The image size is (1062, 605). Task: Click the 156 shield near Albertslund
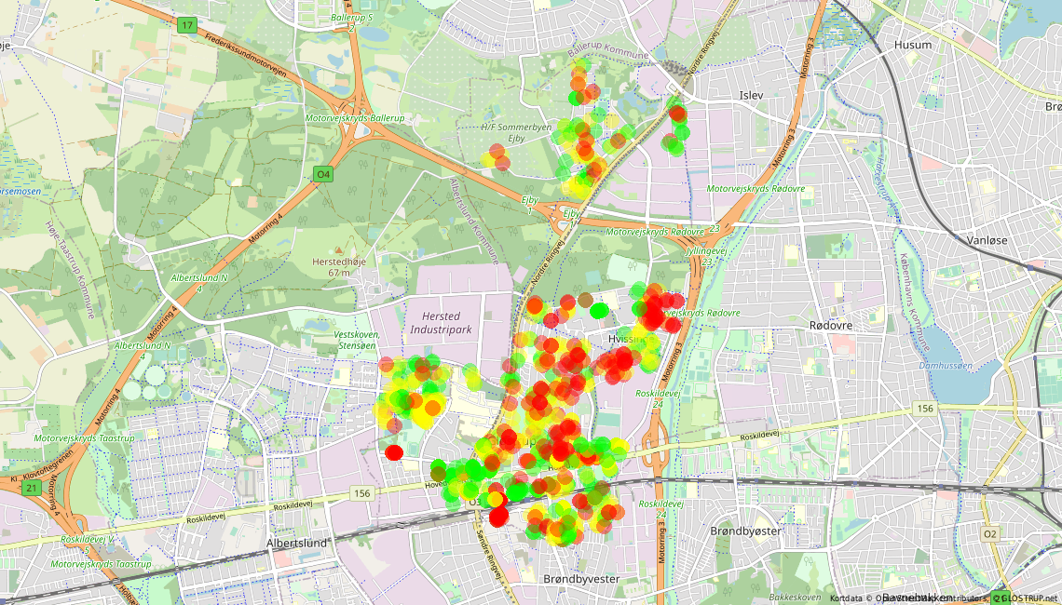pyautogui.click(x=362, y=493)
